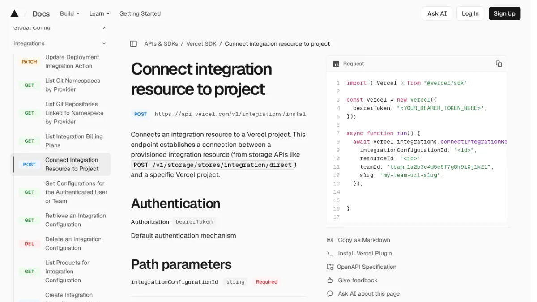Click the Copy as Markdown icon
Viewport: 537px width, 302px height.
coord(330,240)
